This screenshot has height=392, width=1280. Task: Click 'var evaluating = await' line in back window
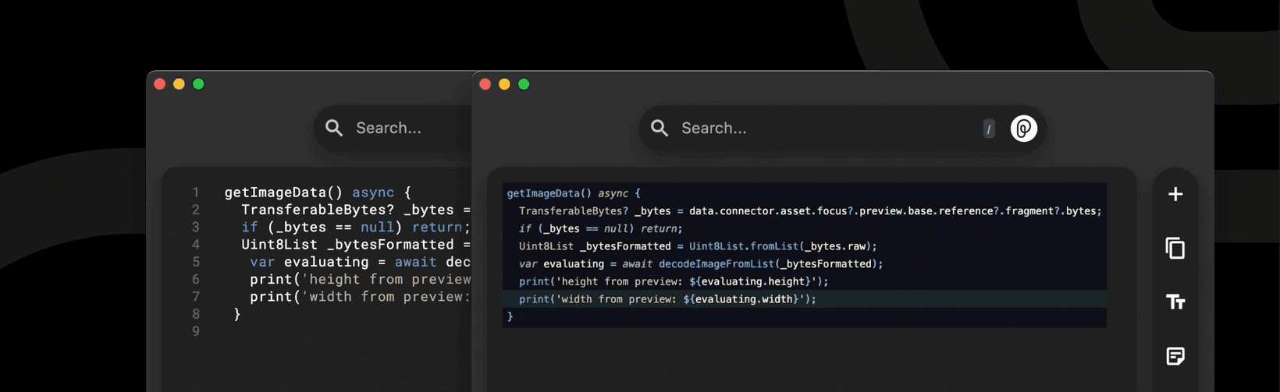coord(361,262)
